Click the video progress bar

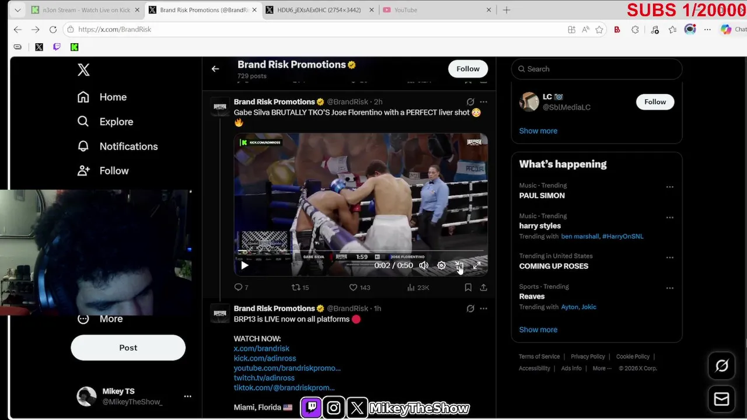coord(361,251)
